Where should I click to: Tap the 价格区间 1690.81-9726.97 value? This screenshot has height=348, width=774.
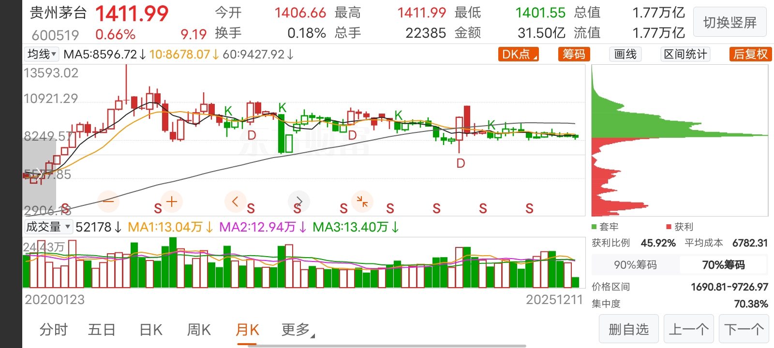[729, 287]
